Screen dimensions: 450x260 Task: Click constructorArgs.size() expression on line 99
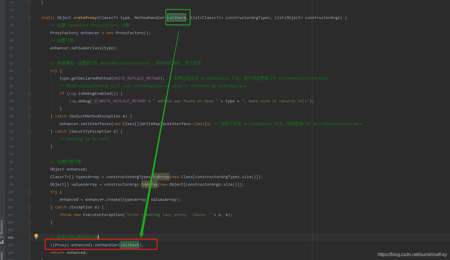click(212, 185)
